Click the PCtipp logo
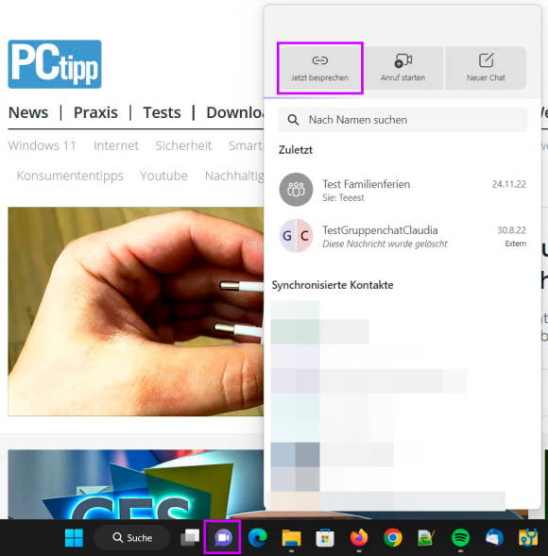Screen dimensions: 548x556 coord(55,64)
